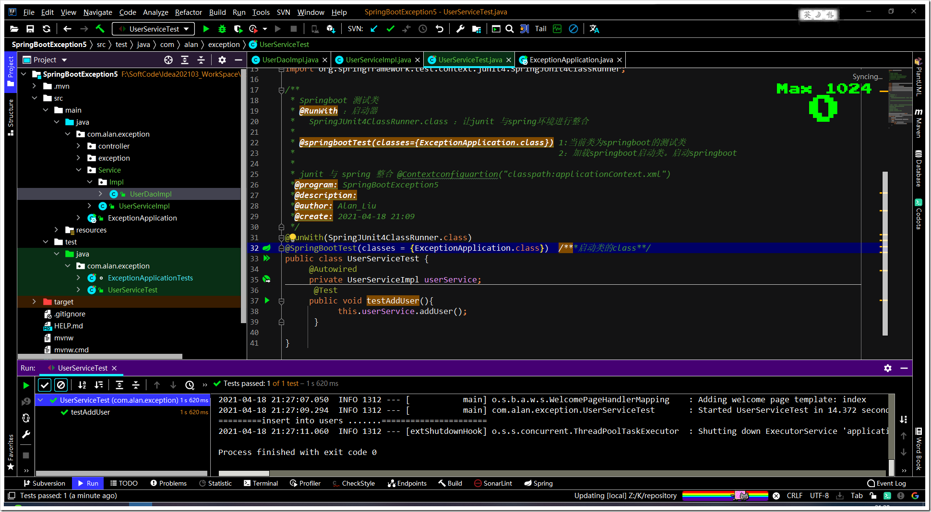
Task: Click the Translate icon in toolbar
Action: 594,29
